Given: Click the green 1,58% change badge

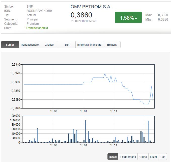Looking at the screenshot, I should point(128,17).
